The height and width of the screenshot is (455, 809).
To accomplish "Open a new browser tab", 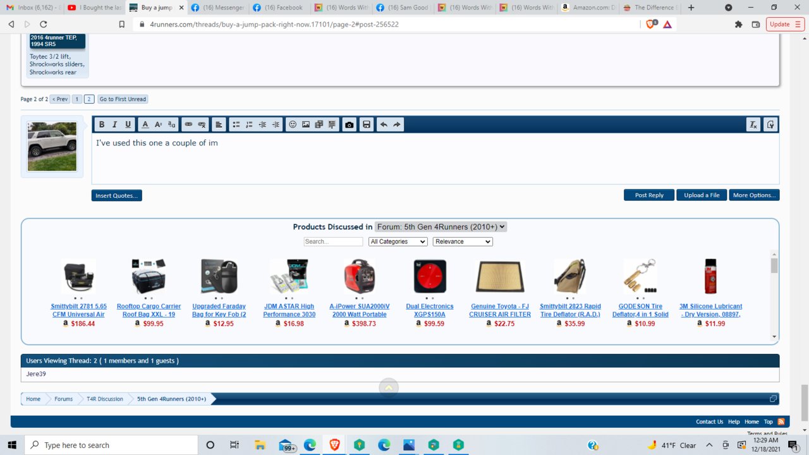I will point(691,8).
